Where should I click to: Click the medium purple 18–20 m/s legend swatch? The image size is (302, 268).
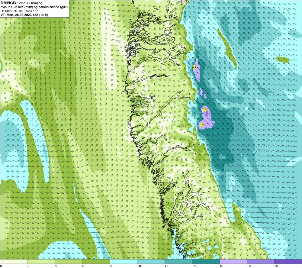coord(261,261)
